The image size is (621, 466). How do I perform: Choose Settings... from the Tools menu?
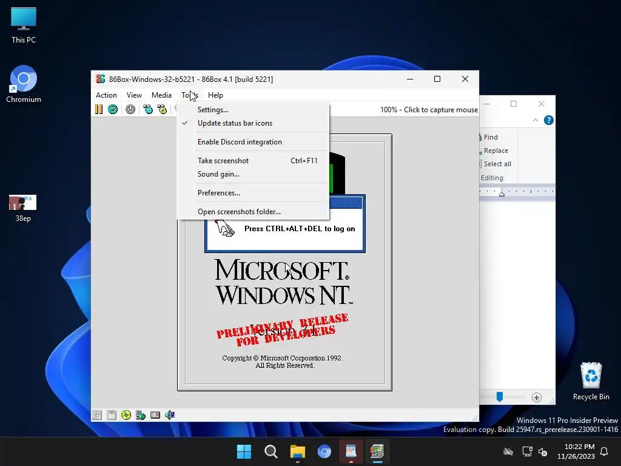[x=253, y=110]
